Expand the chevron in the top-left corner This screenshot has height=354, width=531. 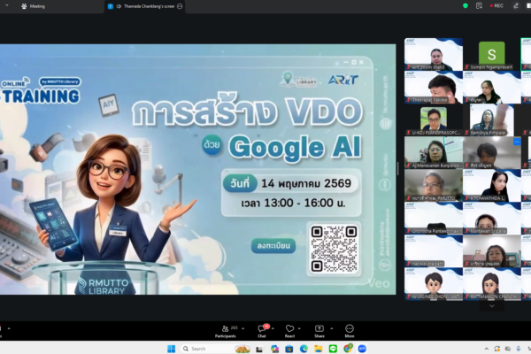7,5
